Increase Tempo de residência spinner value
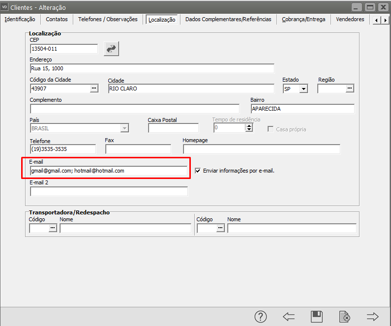Image resolution: width=391 pixels, height=326 pixels. [x=249, y=125]
